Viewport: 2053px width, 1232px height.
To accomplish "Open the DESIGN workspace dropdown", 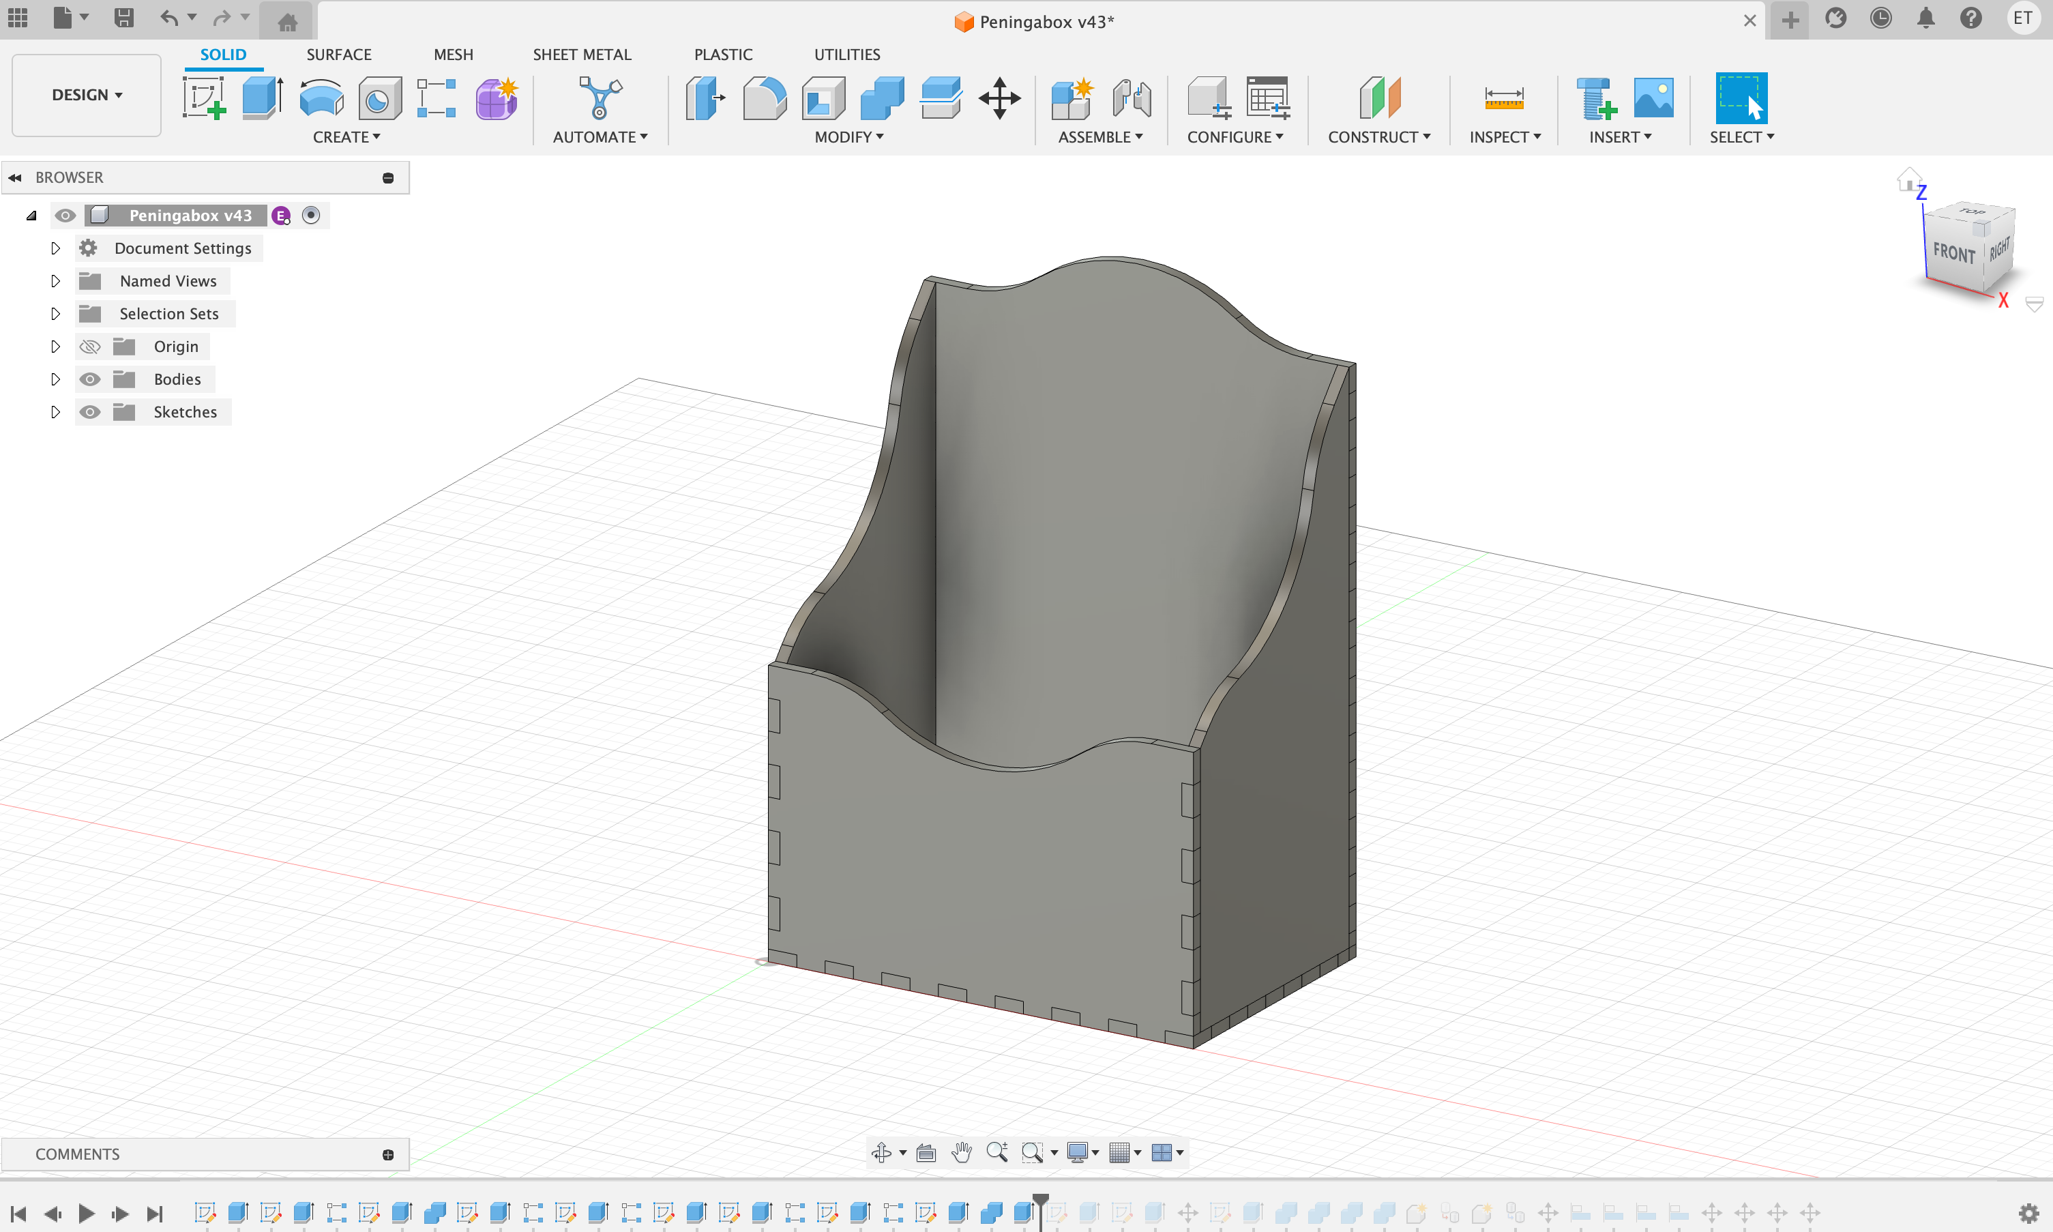I will coord(87,95).
